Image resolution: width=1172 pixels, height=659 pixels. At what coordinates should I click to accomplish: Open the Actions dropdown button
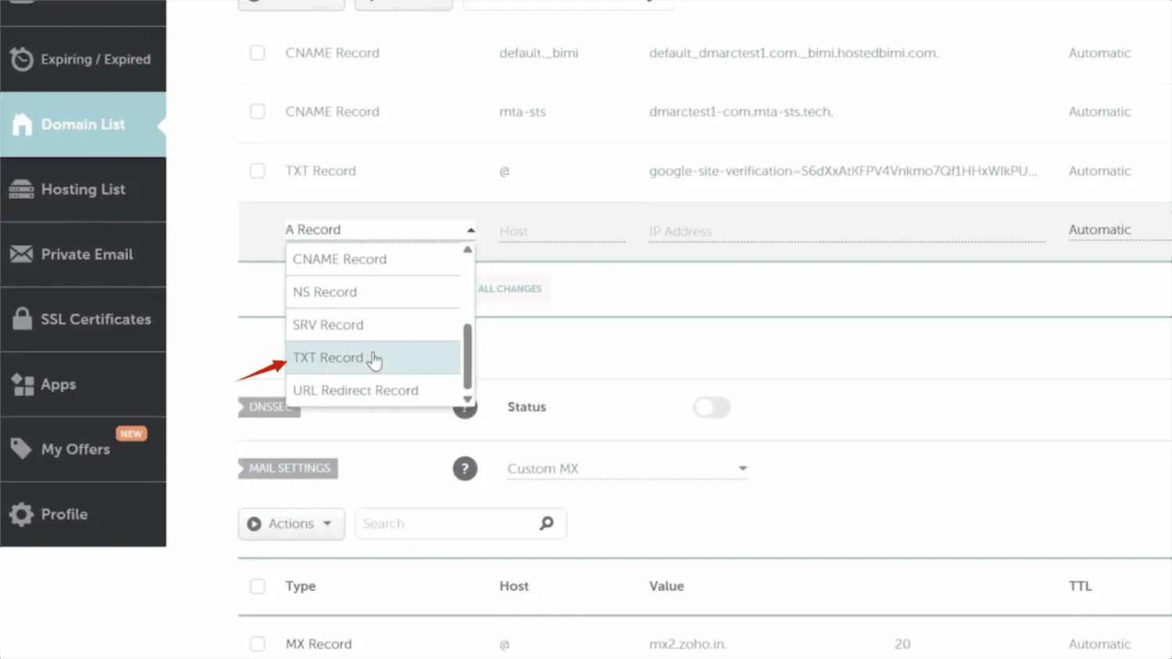[x=291, y=524]
